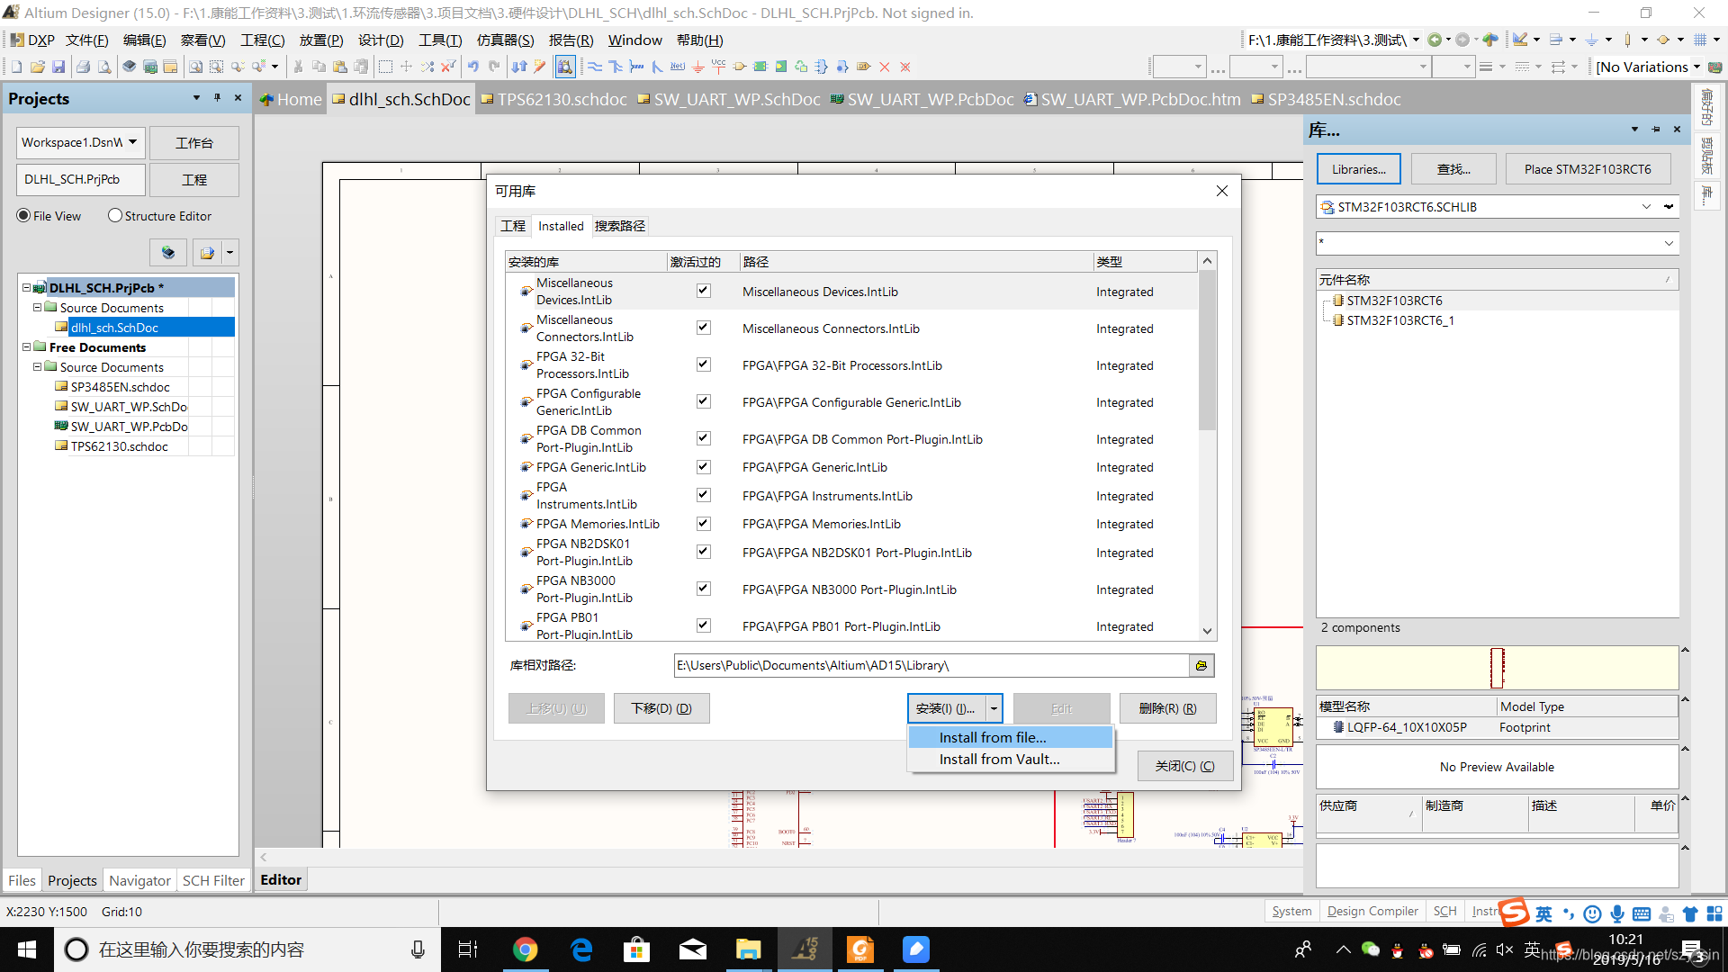The image size is (1728, 972).
Task: Uncheck Miscellaneous Devices.IntLib activated checkbox
Action: point(704,291)
